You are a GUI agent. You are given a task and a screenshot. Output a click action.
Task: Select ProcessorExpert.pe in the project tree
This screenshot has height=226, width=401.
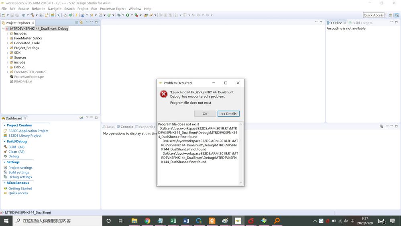[x=29, y=77]
